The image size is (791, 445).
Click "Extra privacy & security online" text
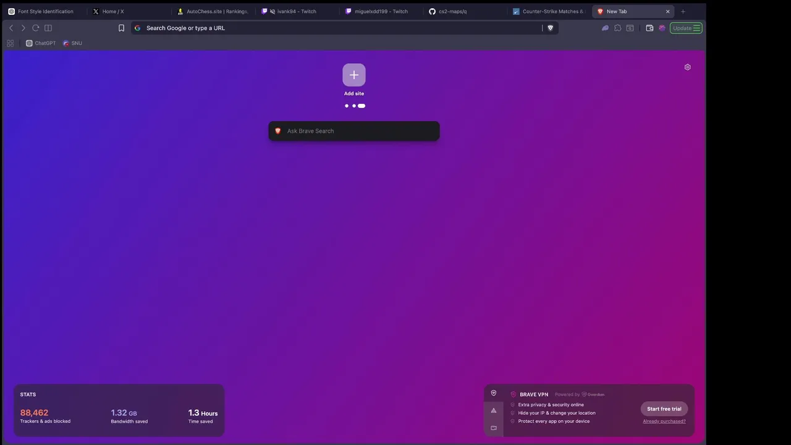pyautogui.click(x=551, y=405)
